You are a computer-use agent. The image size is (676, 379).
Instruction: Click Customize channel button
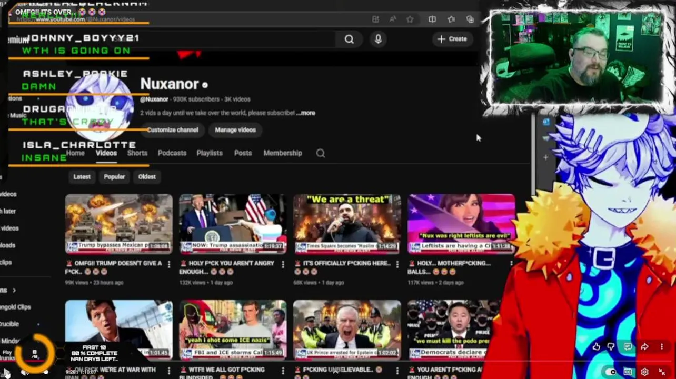coord(172,130)
